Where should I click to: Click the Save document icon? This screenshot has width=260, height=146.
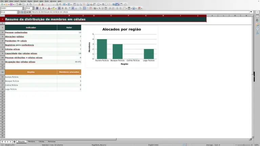(x=11, y=4)
